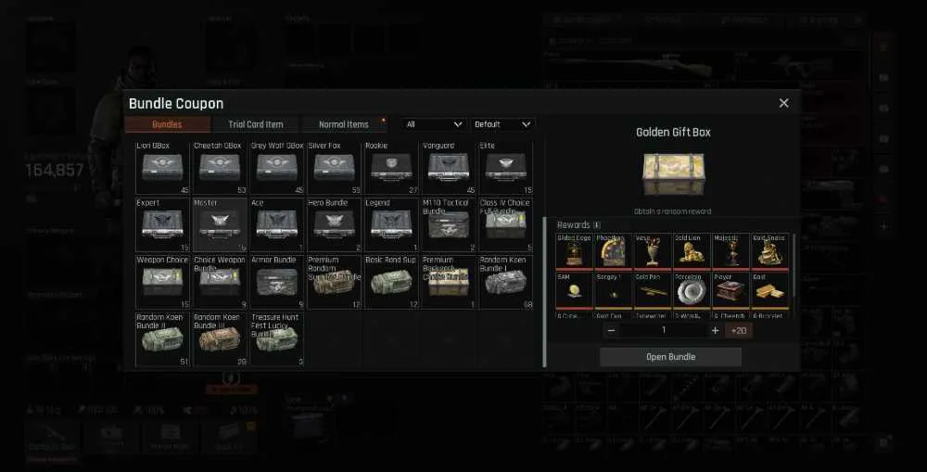Viewport: 927px width, 472px height.
Task: Open the Default sort dropdown
Action: [x=502, y=124]
